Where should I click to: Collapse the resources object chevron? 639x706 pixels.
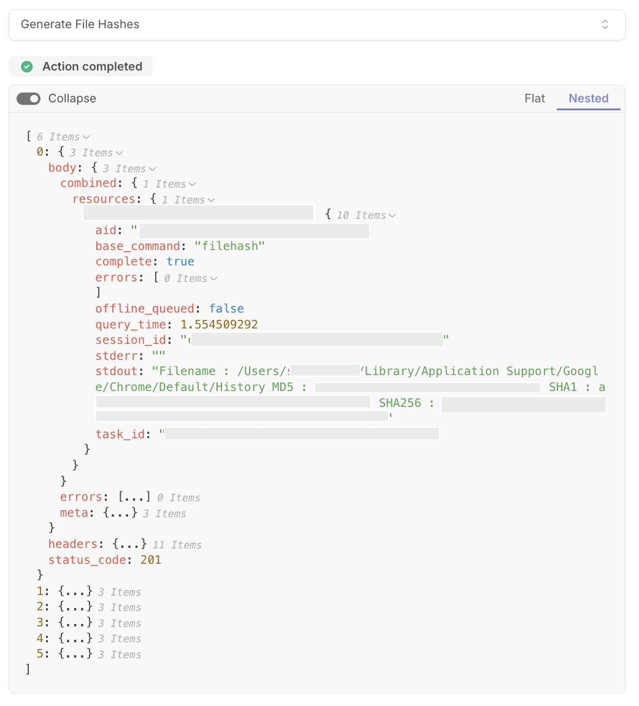coord(212,200)
